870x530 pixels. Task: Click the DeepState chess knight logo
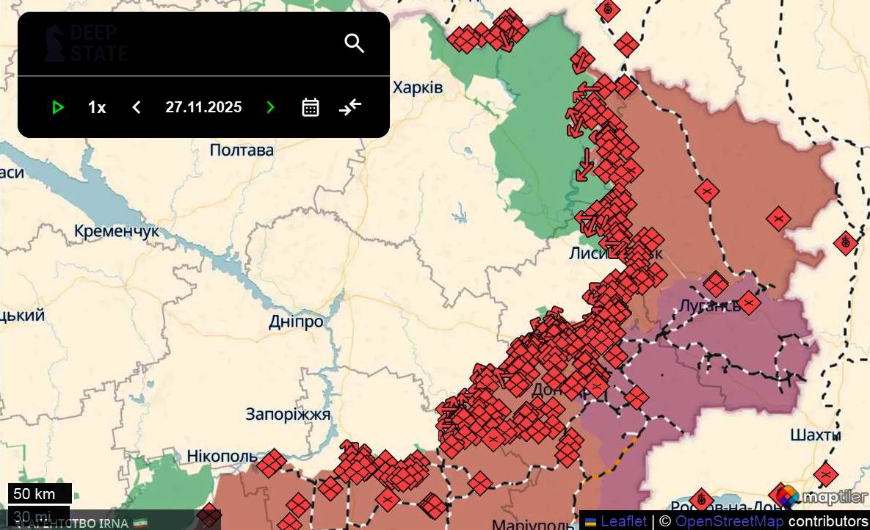[54, 40]
